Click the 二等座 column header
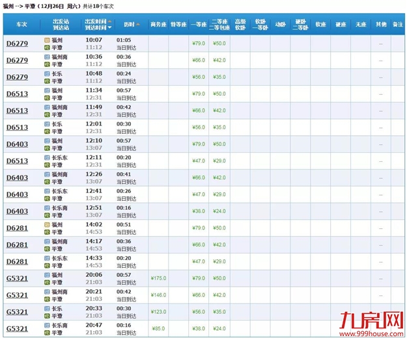 coord(219,24)
